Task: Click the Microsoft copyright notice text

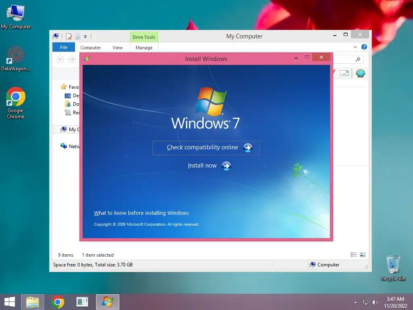Action: point(146,224)
